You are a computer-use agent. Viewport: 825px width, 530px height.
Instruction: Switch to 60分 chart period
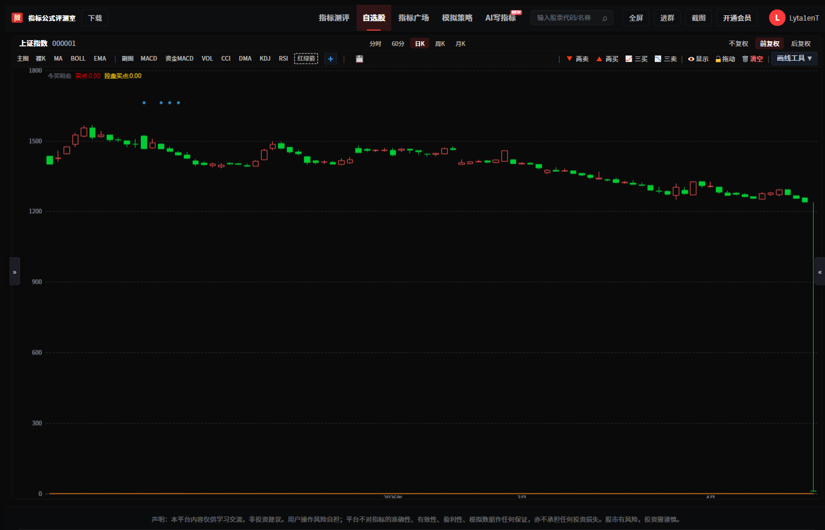pos(398,44)
